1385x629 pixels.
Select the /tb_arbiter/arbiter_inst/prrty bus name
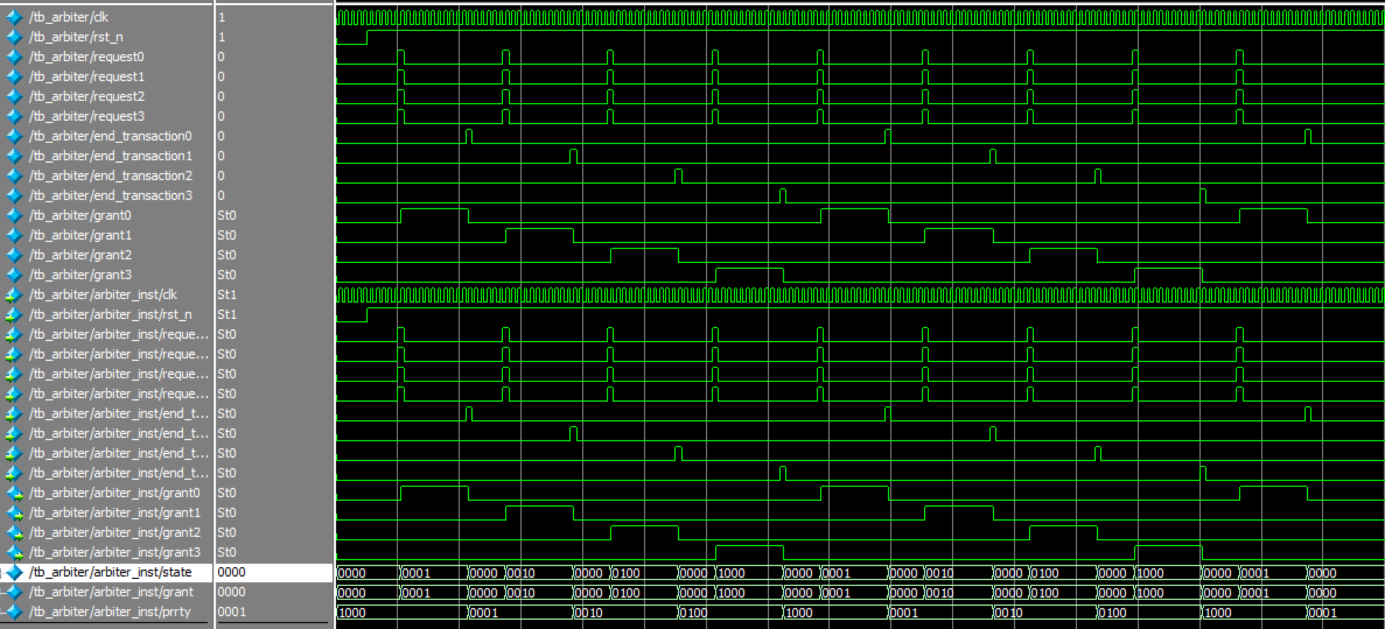click(x=110, y=612)
